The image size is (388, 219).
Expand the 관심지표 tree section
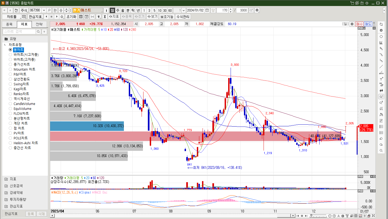pyautogui.click(x=6, y=206)
